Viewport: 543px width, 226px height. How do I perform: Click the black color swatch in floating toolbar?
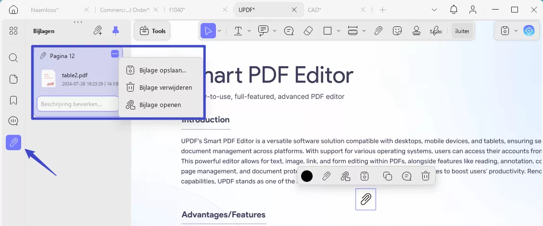coord(307,176)
